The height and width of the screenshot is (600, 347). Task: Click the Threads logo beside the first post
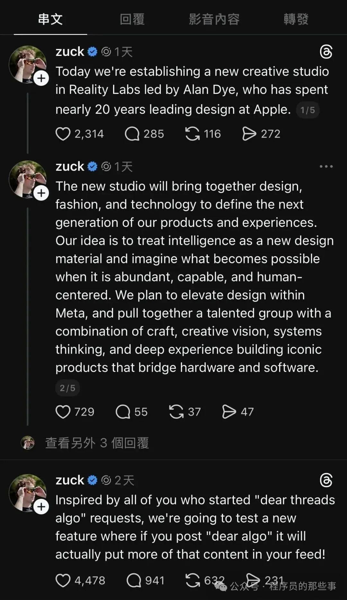pos(326,51)
